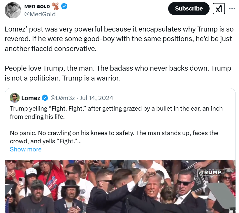Click MED GOLD's blue verified badge

tap(64, 6)
